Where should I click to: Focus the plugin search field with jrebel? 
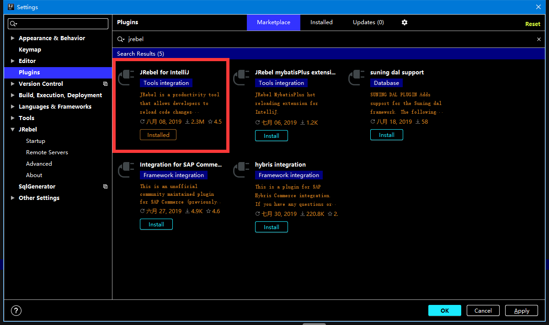(329, 39)
